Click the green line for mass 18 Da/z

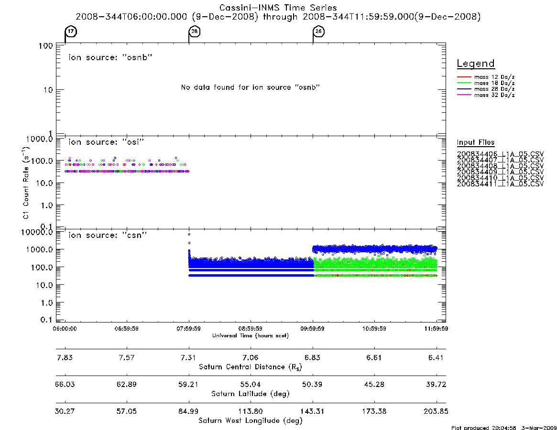click(x=464, y=83)
